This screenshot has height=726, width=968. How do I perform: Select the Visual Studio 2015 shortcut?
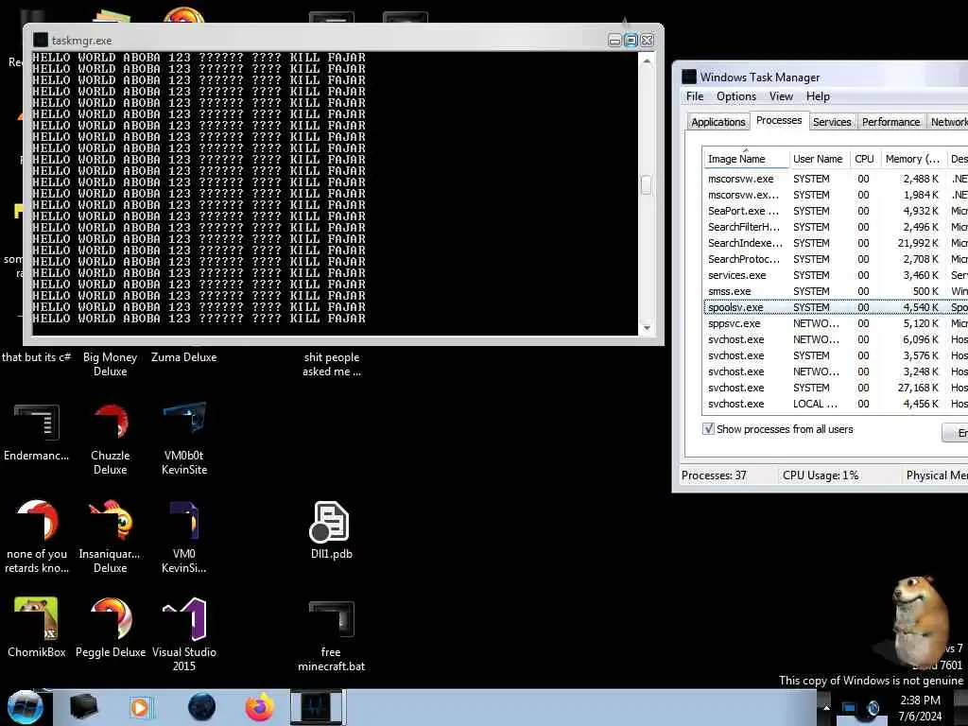pyautogui.click(x=184, y=634)
